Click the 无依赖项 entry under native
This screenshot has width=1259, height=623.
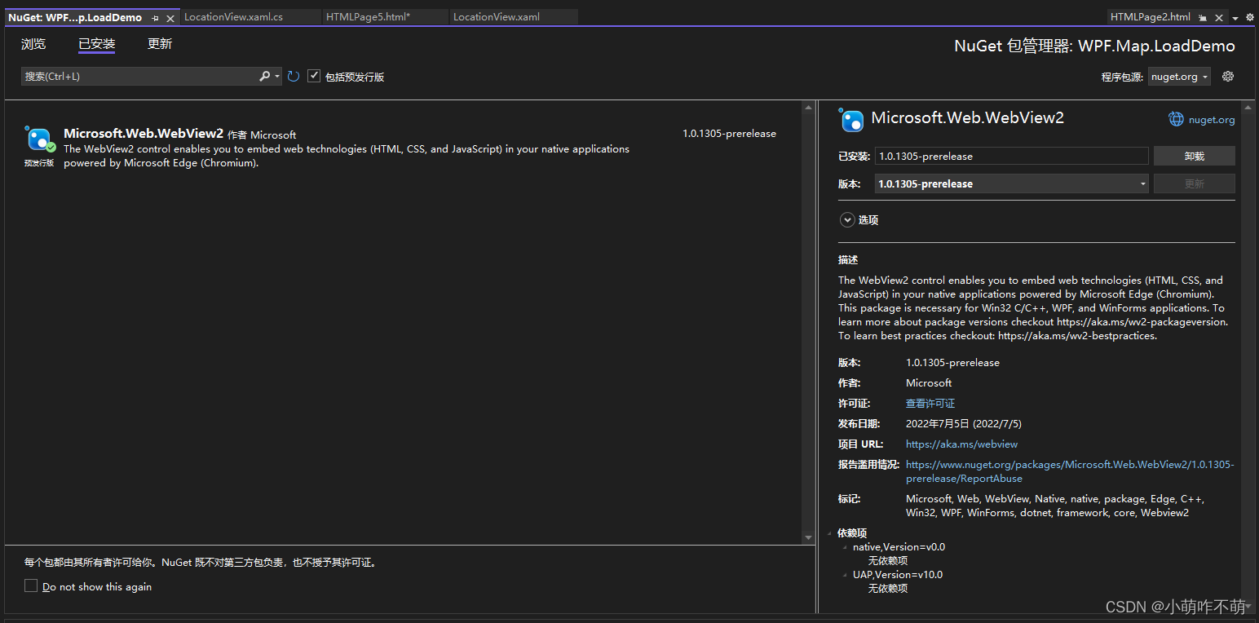pyautogui.click(x=888, y=561)
